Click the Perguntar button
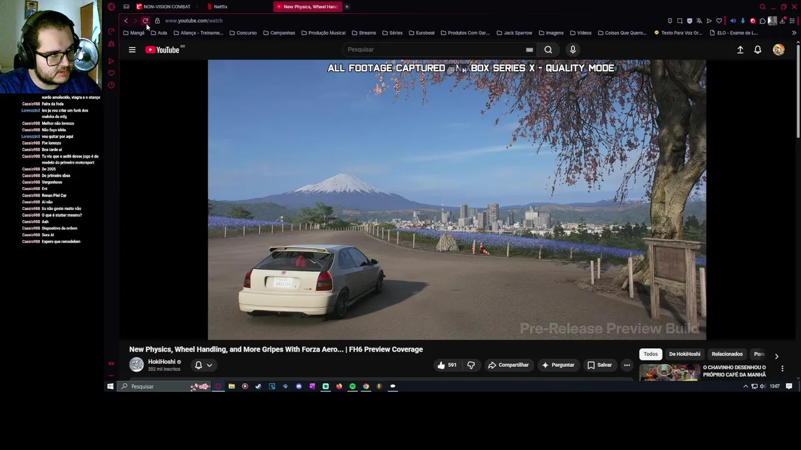The image size is (801, 450). 558,365
